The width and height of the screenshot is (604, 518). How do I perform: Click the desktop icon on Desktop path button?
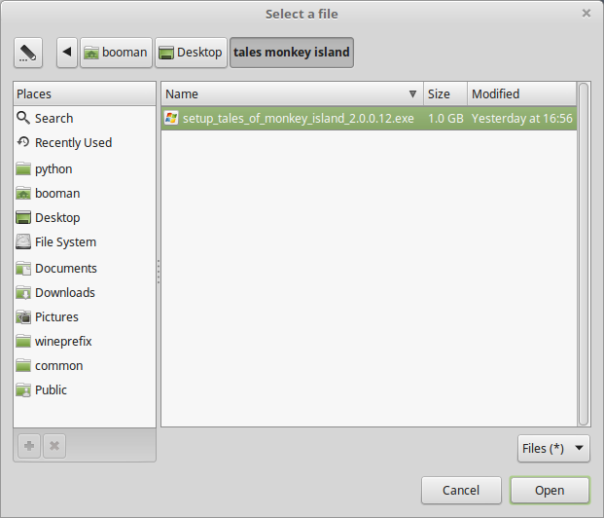(x=166, y=53)
